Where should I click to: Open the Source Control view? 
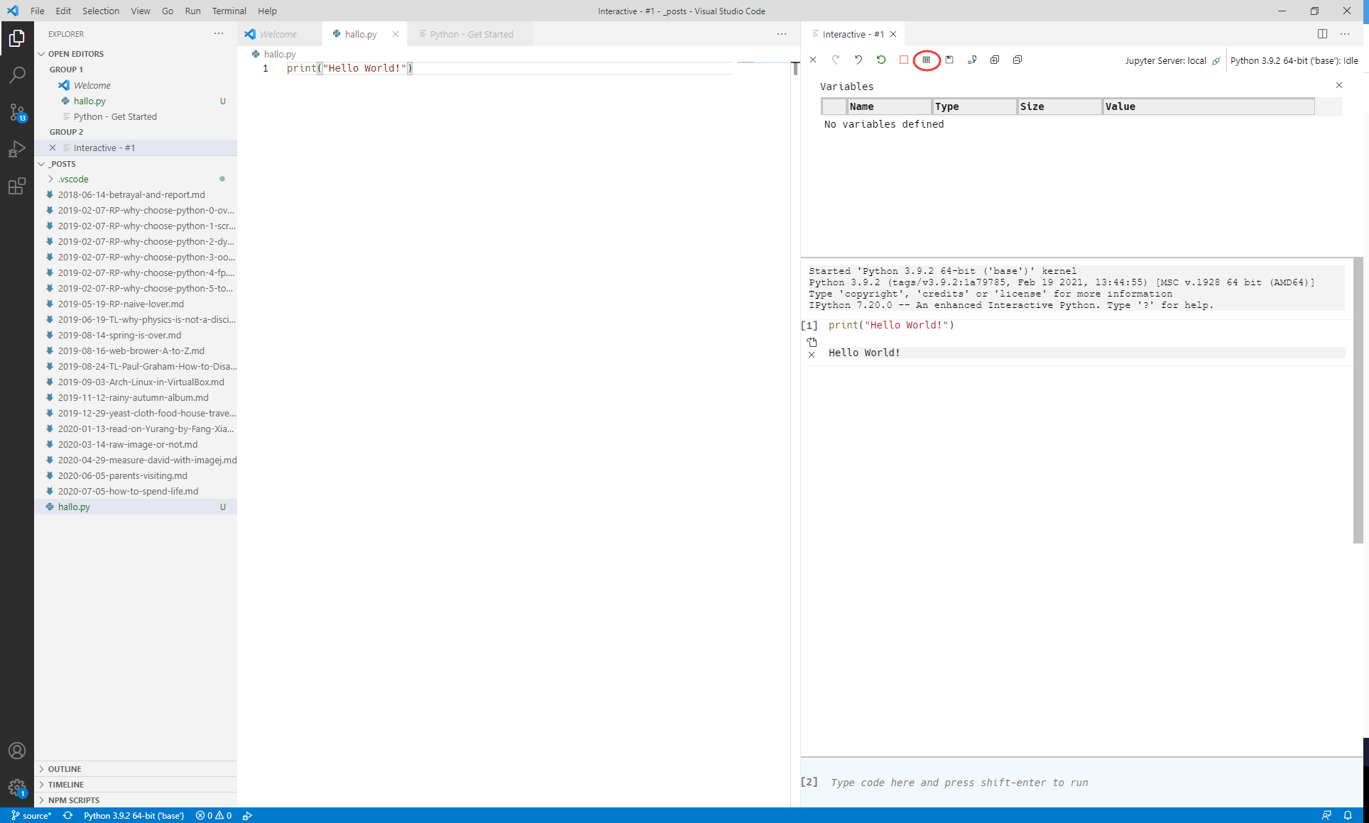coord(17,112)
